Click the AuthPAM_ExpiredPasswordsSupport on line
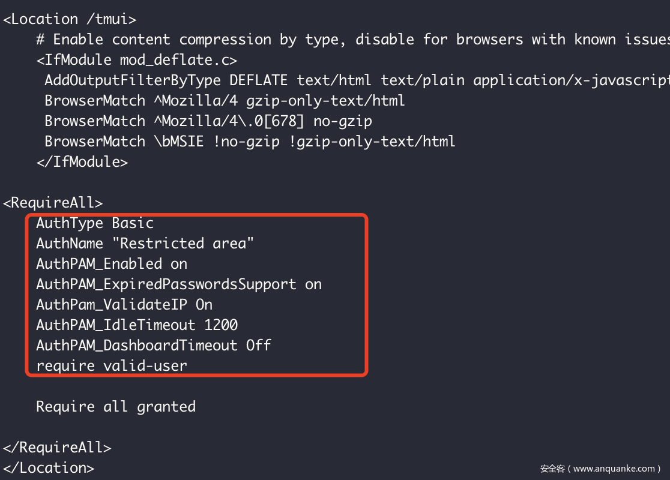The height and width of the screenshot is (480, 670). (179, 284)
